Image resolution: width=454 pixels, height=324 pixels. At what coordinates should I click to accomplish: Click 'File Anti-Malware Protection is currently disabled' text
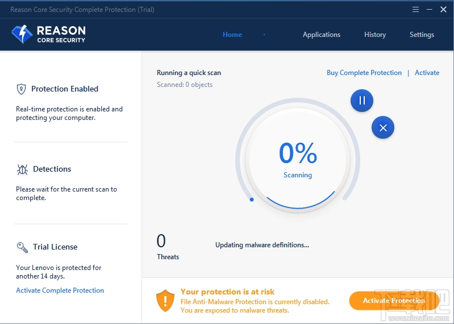[255, 302]
